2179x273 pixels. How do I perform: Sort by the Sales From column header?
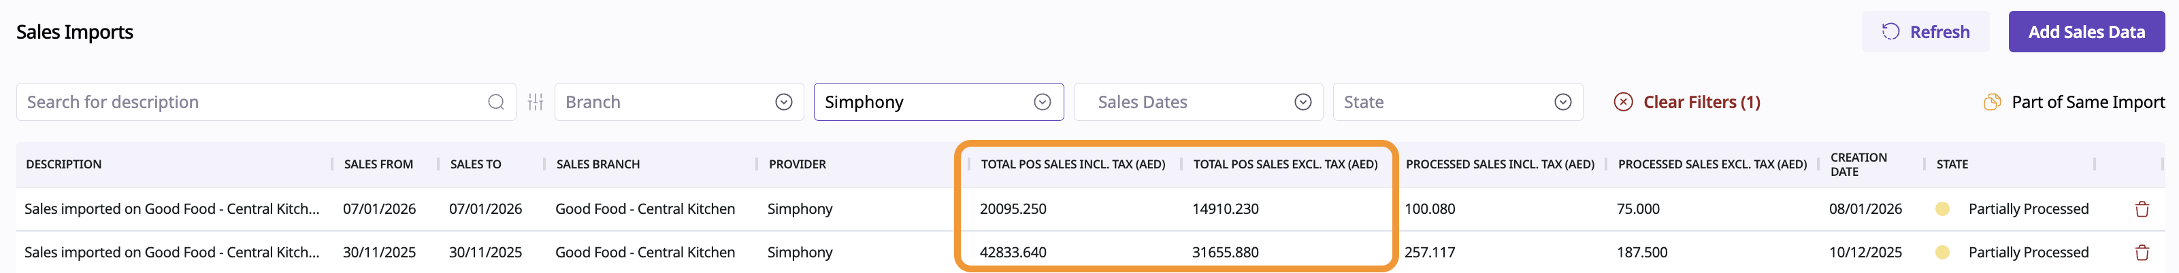(x=378, y=164)
